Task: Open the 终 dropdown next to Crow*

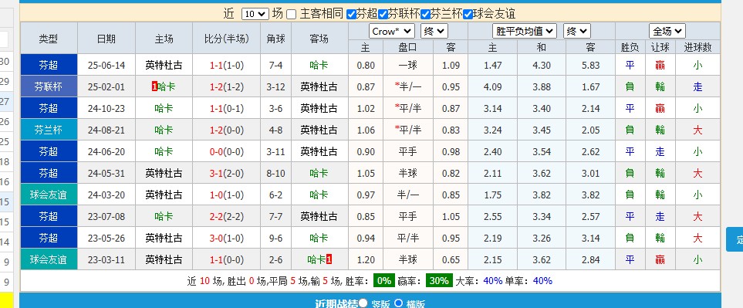Action: [434, 32]
